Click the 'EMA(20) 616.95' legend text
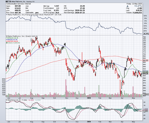 (13, 38)
